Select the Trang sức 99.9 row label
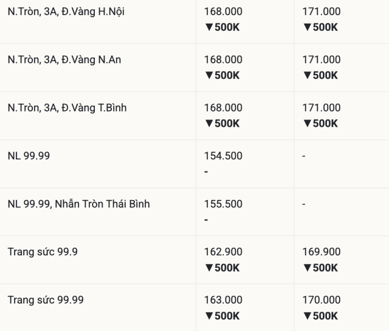 [43, 252]
